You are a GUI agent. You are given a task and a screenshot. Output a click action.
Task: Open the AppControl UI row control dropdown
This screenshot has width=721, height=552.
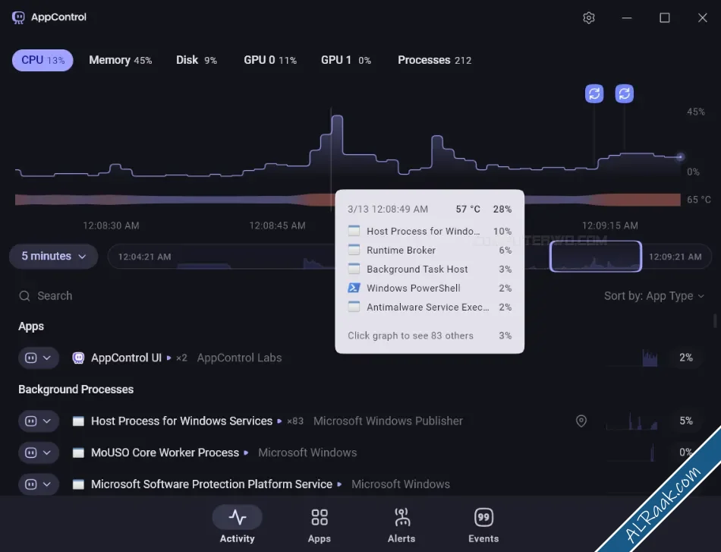[x=39, y=358]
